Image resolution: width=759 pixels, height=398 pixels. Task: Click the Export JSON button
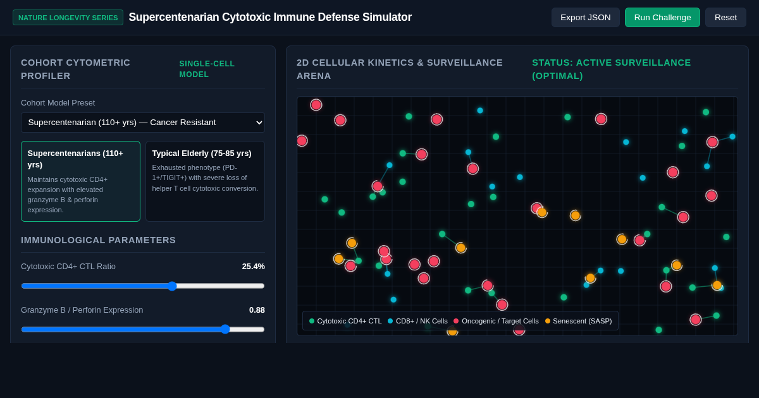(586, 17)
